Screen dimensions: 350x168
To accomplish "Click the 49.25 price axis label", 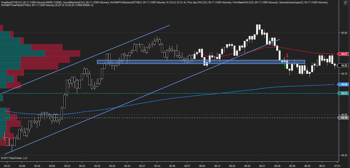I will click(x=344, y=155).
